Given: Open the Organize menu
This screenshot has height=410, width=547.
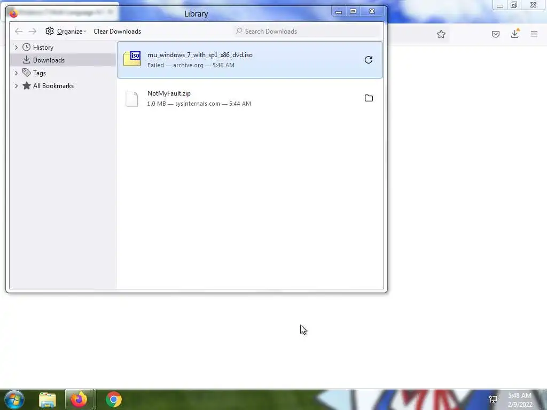Looking at the screenshot, I should [66, 31].
